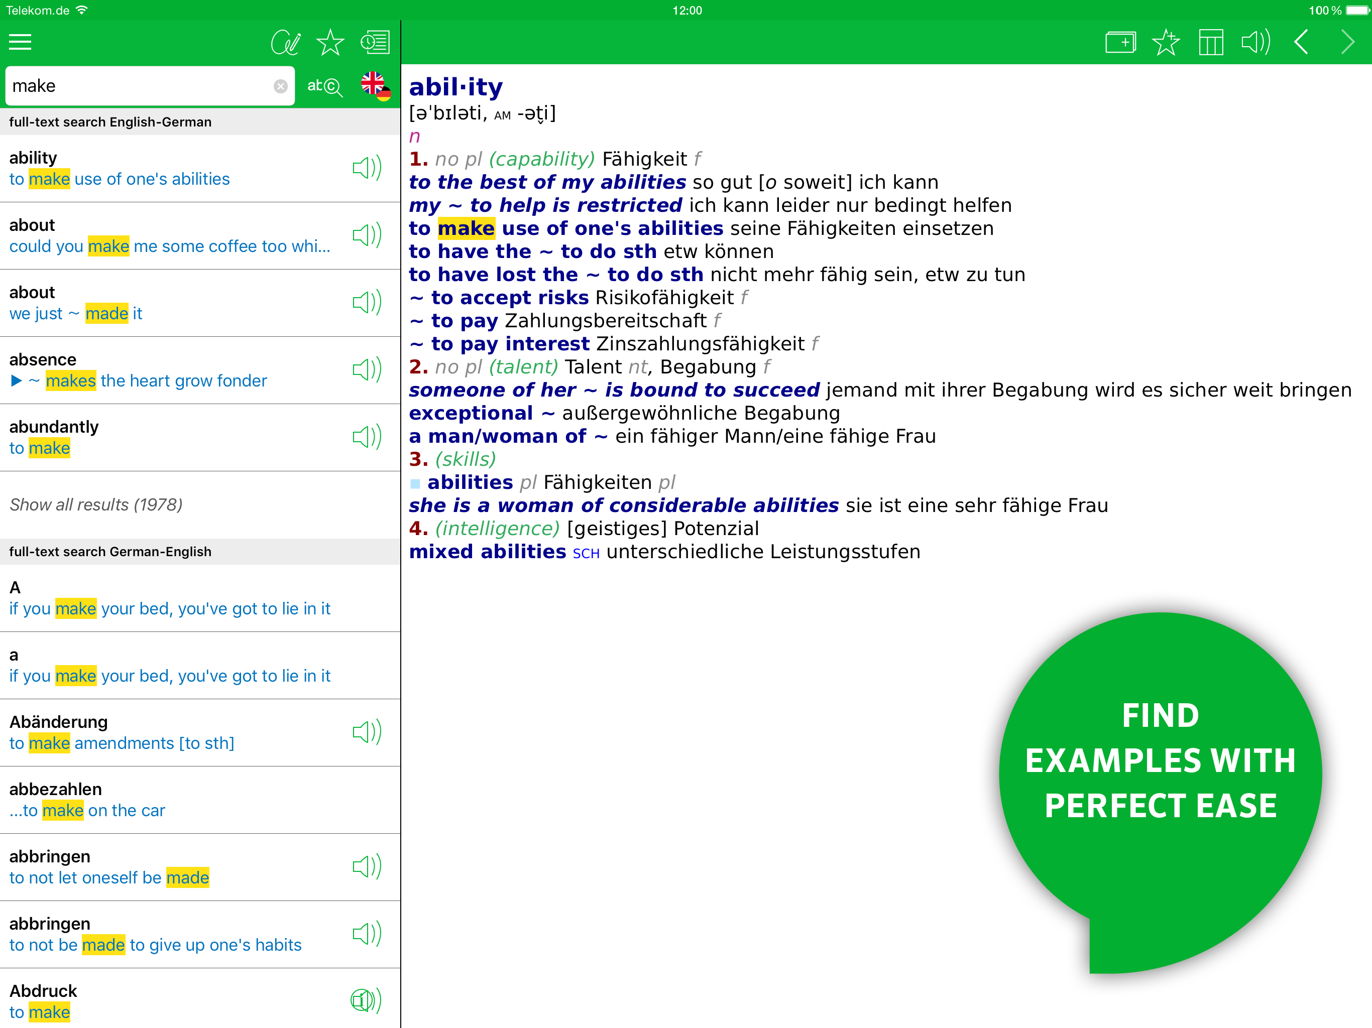
Task: Tap the handwriting input icon
Action: tap(285, 42)
